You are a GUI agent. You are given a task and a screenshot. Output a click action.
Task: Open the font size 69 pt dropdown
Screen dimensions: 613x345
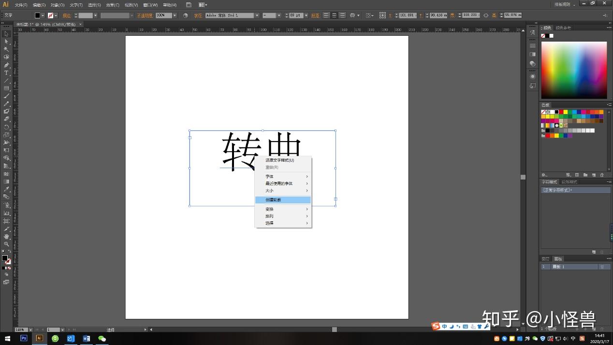(x=306, y=15)
